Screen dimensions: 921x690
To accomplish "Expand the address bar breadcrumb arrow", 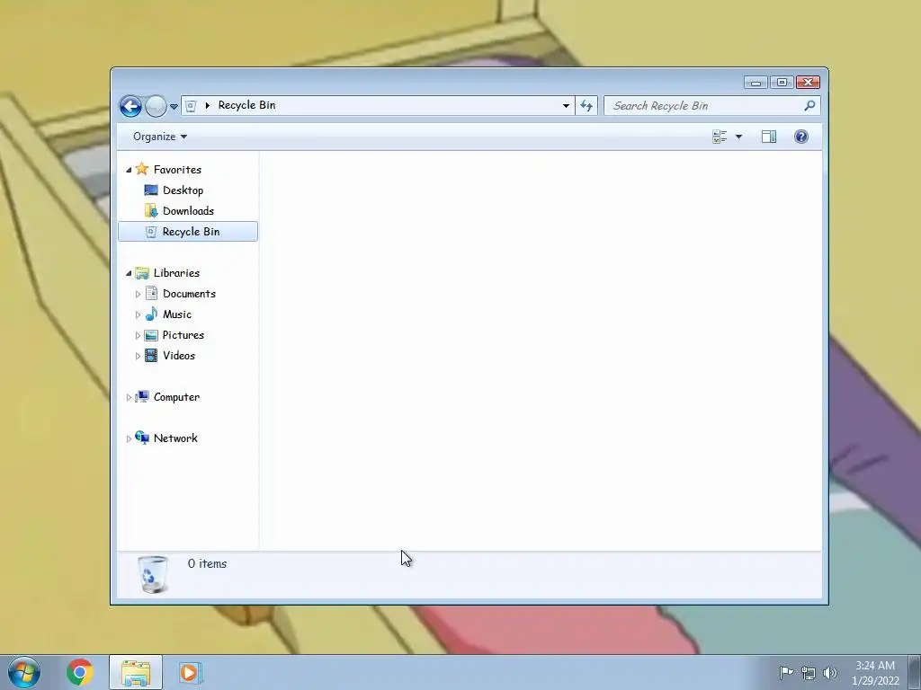I will (208, 106).
